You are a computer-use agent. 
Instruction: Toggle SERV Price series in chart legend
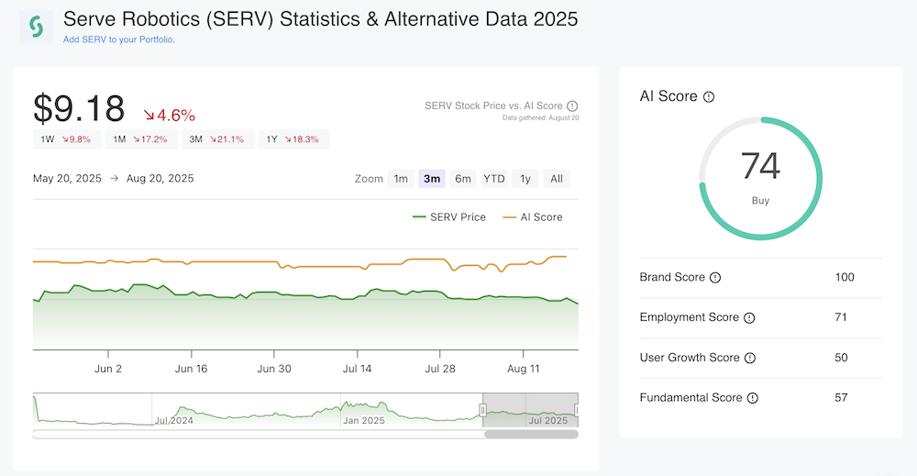(x=449, y=217)
